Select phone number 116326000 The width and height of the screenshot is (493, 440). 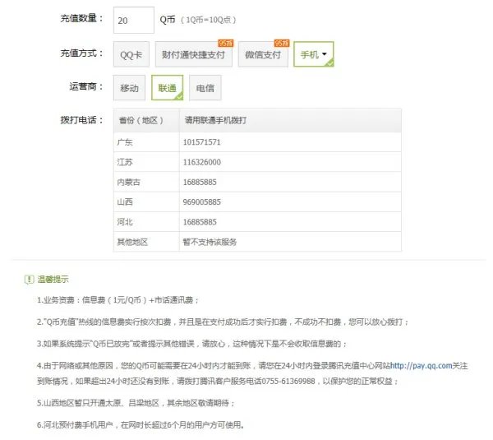click(x=202, y=162)
